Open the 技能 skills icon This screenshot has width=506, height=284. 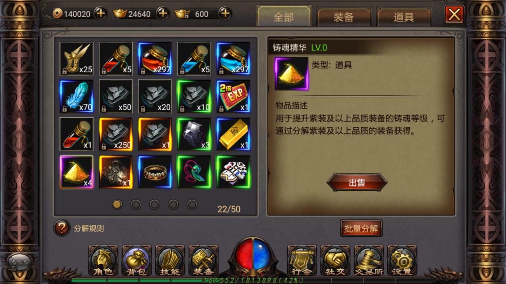click(170, 261)
